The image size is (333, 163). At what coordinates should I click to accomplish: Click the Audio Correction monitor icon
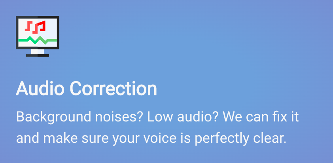pos(38,36)
